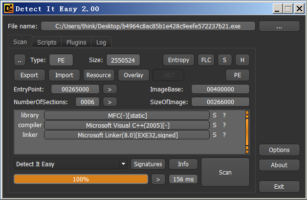Click the orange results scrollbar thumb

pyautogui.click(x=247, y=132)
